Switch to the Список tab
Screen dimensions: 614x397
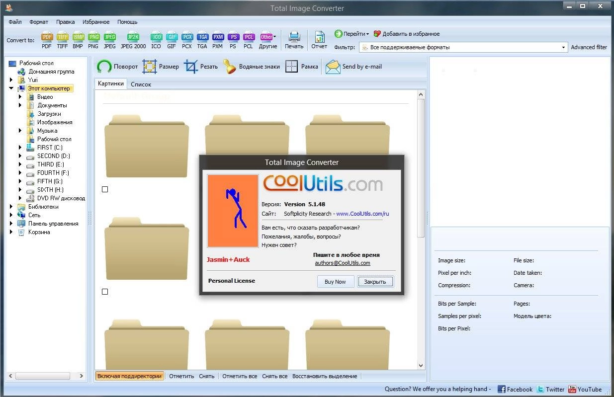(x=141, y=84)
